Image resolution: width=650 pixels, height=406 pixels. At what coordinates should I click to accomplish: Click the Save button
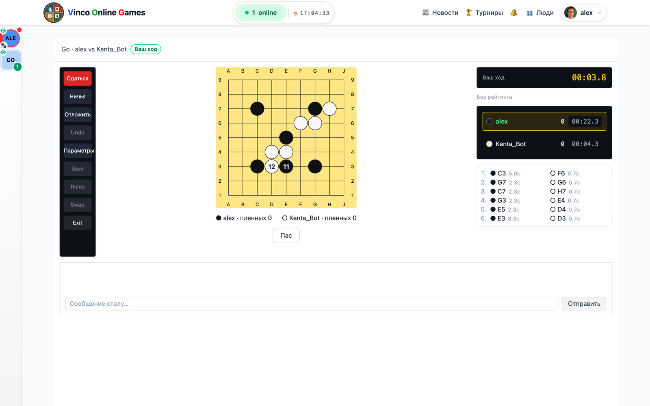[x=78, y=168]
